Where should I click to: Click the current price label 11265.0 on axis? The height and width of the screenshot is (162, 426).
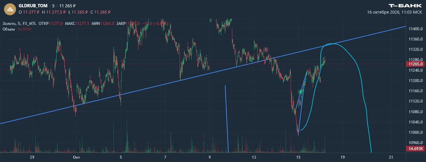click(x=416, y=64)
